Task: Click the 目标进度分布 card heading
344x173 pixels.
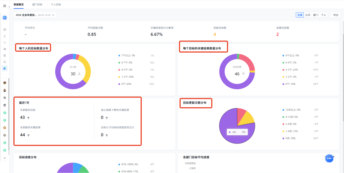Action: (28, 157)
